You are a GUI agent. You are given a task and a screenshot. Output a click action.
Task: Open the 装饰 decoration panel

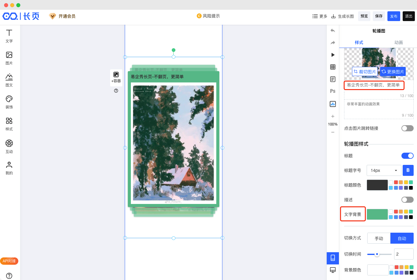pos(9,102)
